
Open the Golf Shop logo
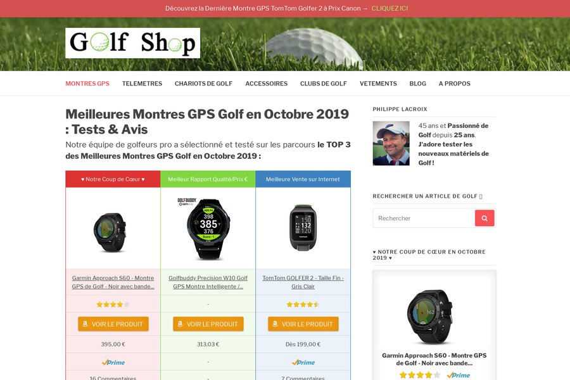(x=133, y=43)
